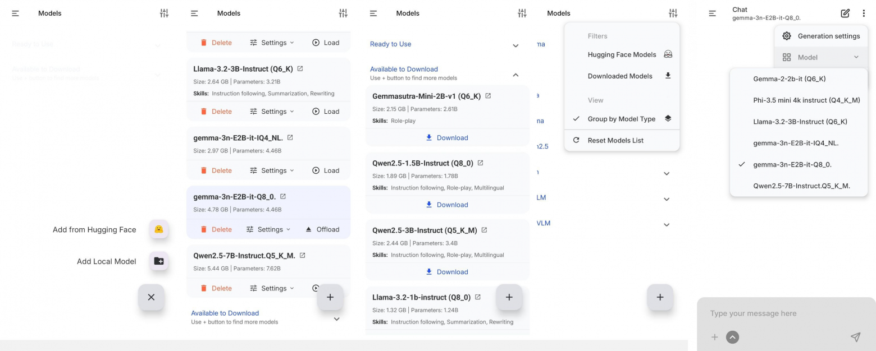This screenshot has height=351, width=876.
Task: Delete the gemma-3n-E2B-it-Q8_0. model
Action: 216,229
